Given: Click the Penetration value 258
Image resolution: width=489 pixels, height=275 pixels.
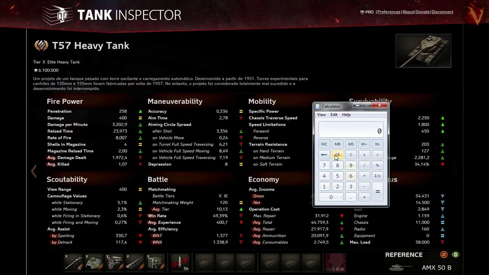Looking at the screenshot, I should tap(123, 112).
